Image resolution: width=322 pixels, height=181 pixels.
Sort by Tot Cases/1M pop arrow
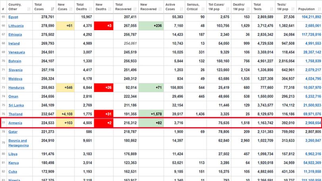coord(228,9)
